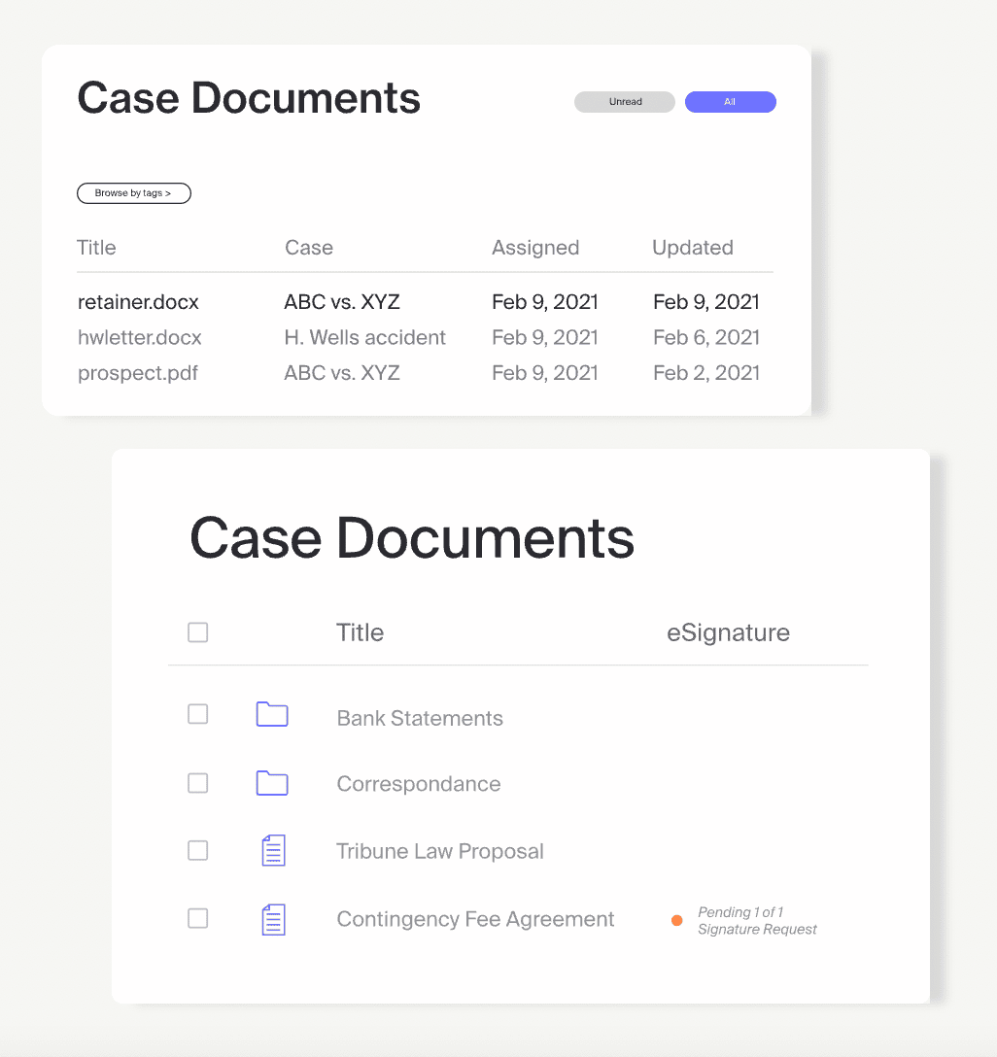Sort documents by the Title column
Screen dimensions: 997x1057
96,247
